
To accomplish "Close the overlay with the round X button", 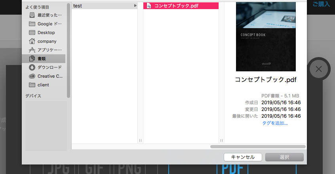I will click(x=319, y=69).
